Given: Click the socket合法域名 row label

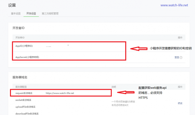Looking at the screenshot, I should tap(23, 100).
